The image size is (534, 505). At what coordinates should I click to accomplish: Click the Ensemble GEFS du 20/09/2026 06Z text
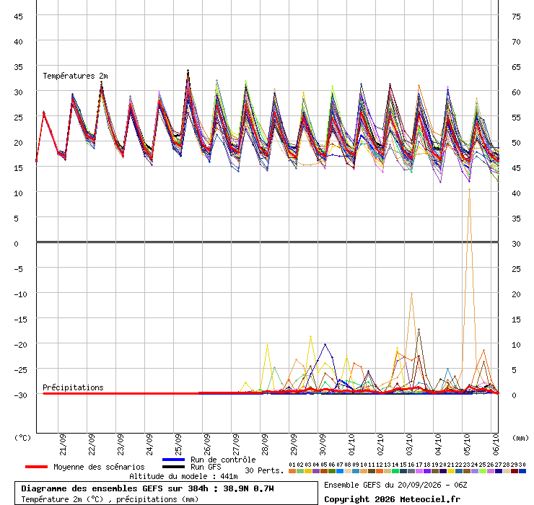click(395, 485)
